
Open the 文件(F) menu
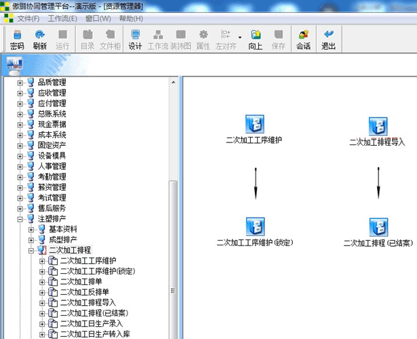28,18
